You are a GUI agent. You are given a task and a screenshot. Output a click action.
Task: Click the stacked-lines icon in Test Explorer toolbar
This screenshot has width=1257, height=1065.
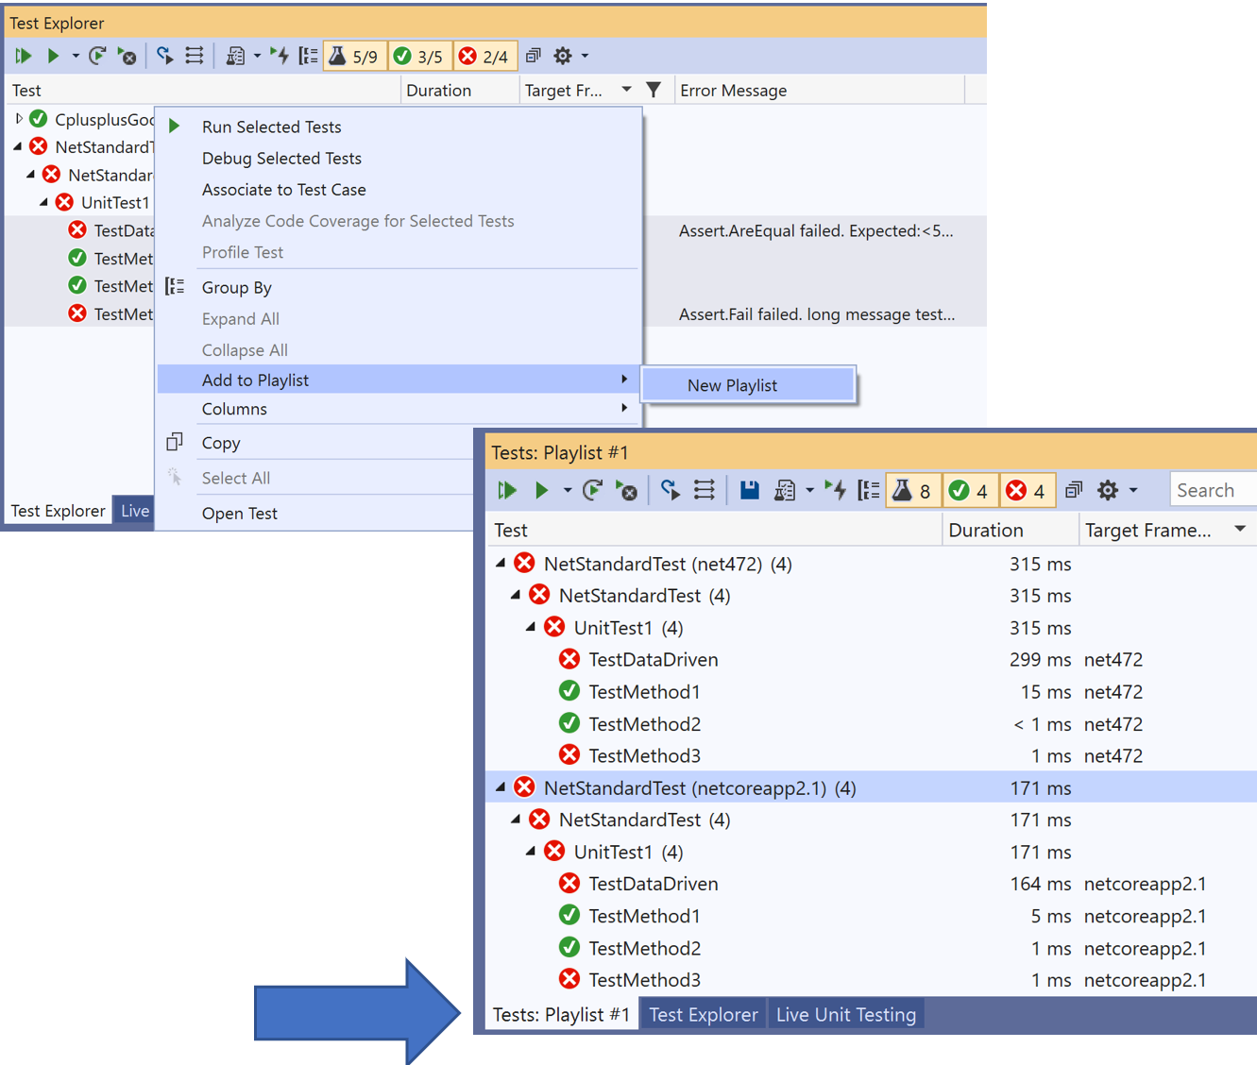[195, 57]
